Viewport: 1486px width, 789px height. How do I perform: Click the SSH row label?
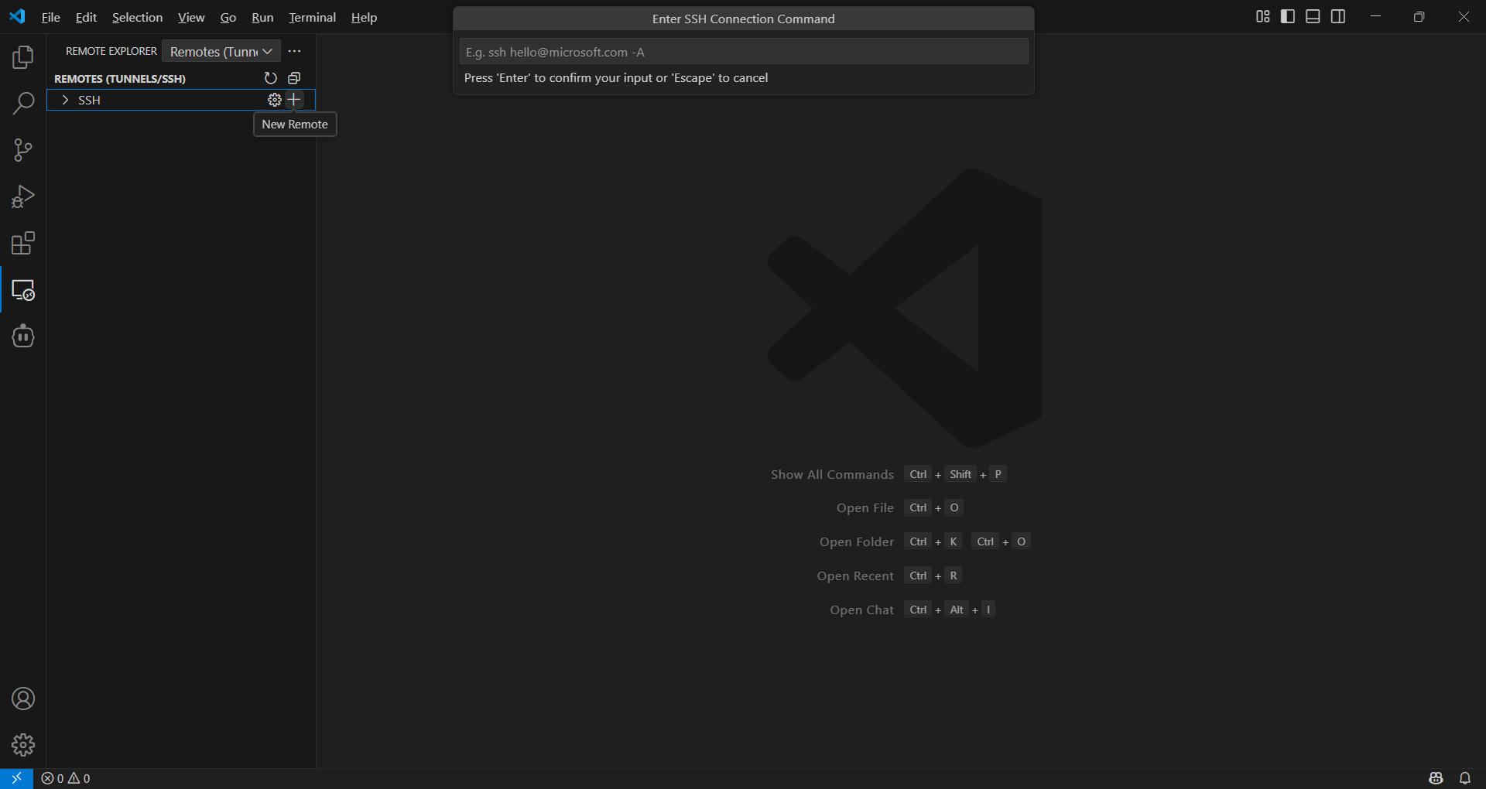pos(89,101)
